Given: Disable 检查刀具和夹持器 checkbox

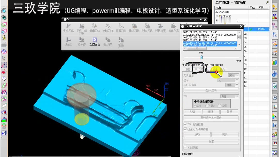Looking at the screenshot, I should tap(185, 129).
